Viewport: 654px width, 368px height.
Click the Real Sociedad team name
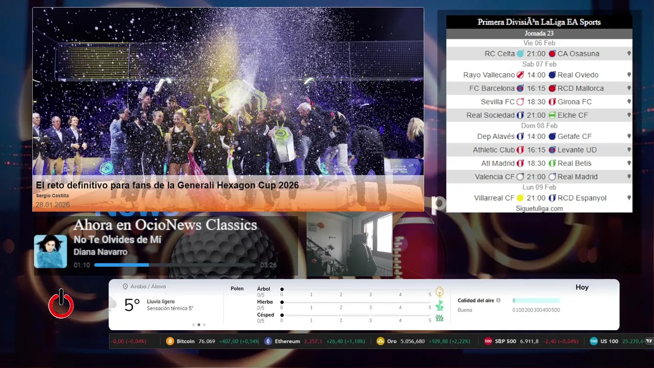491,116
